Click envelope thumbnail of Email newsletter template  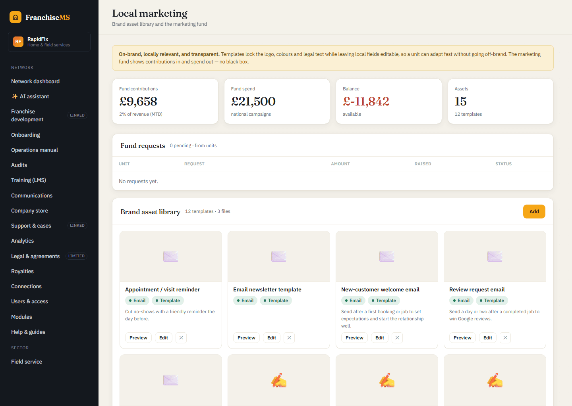tap(279, 257)
